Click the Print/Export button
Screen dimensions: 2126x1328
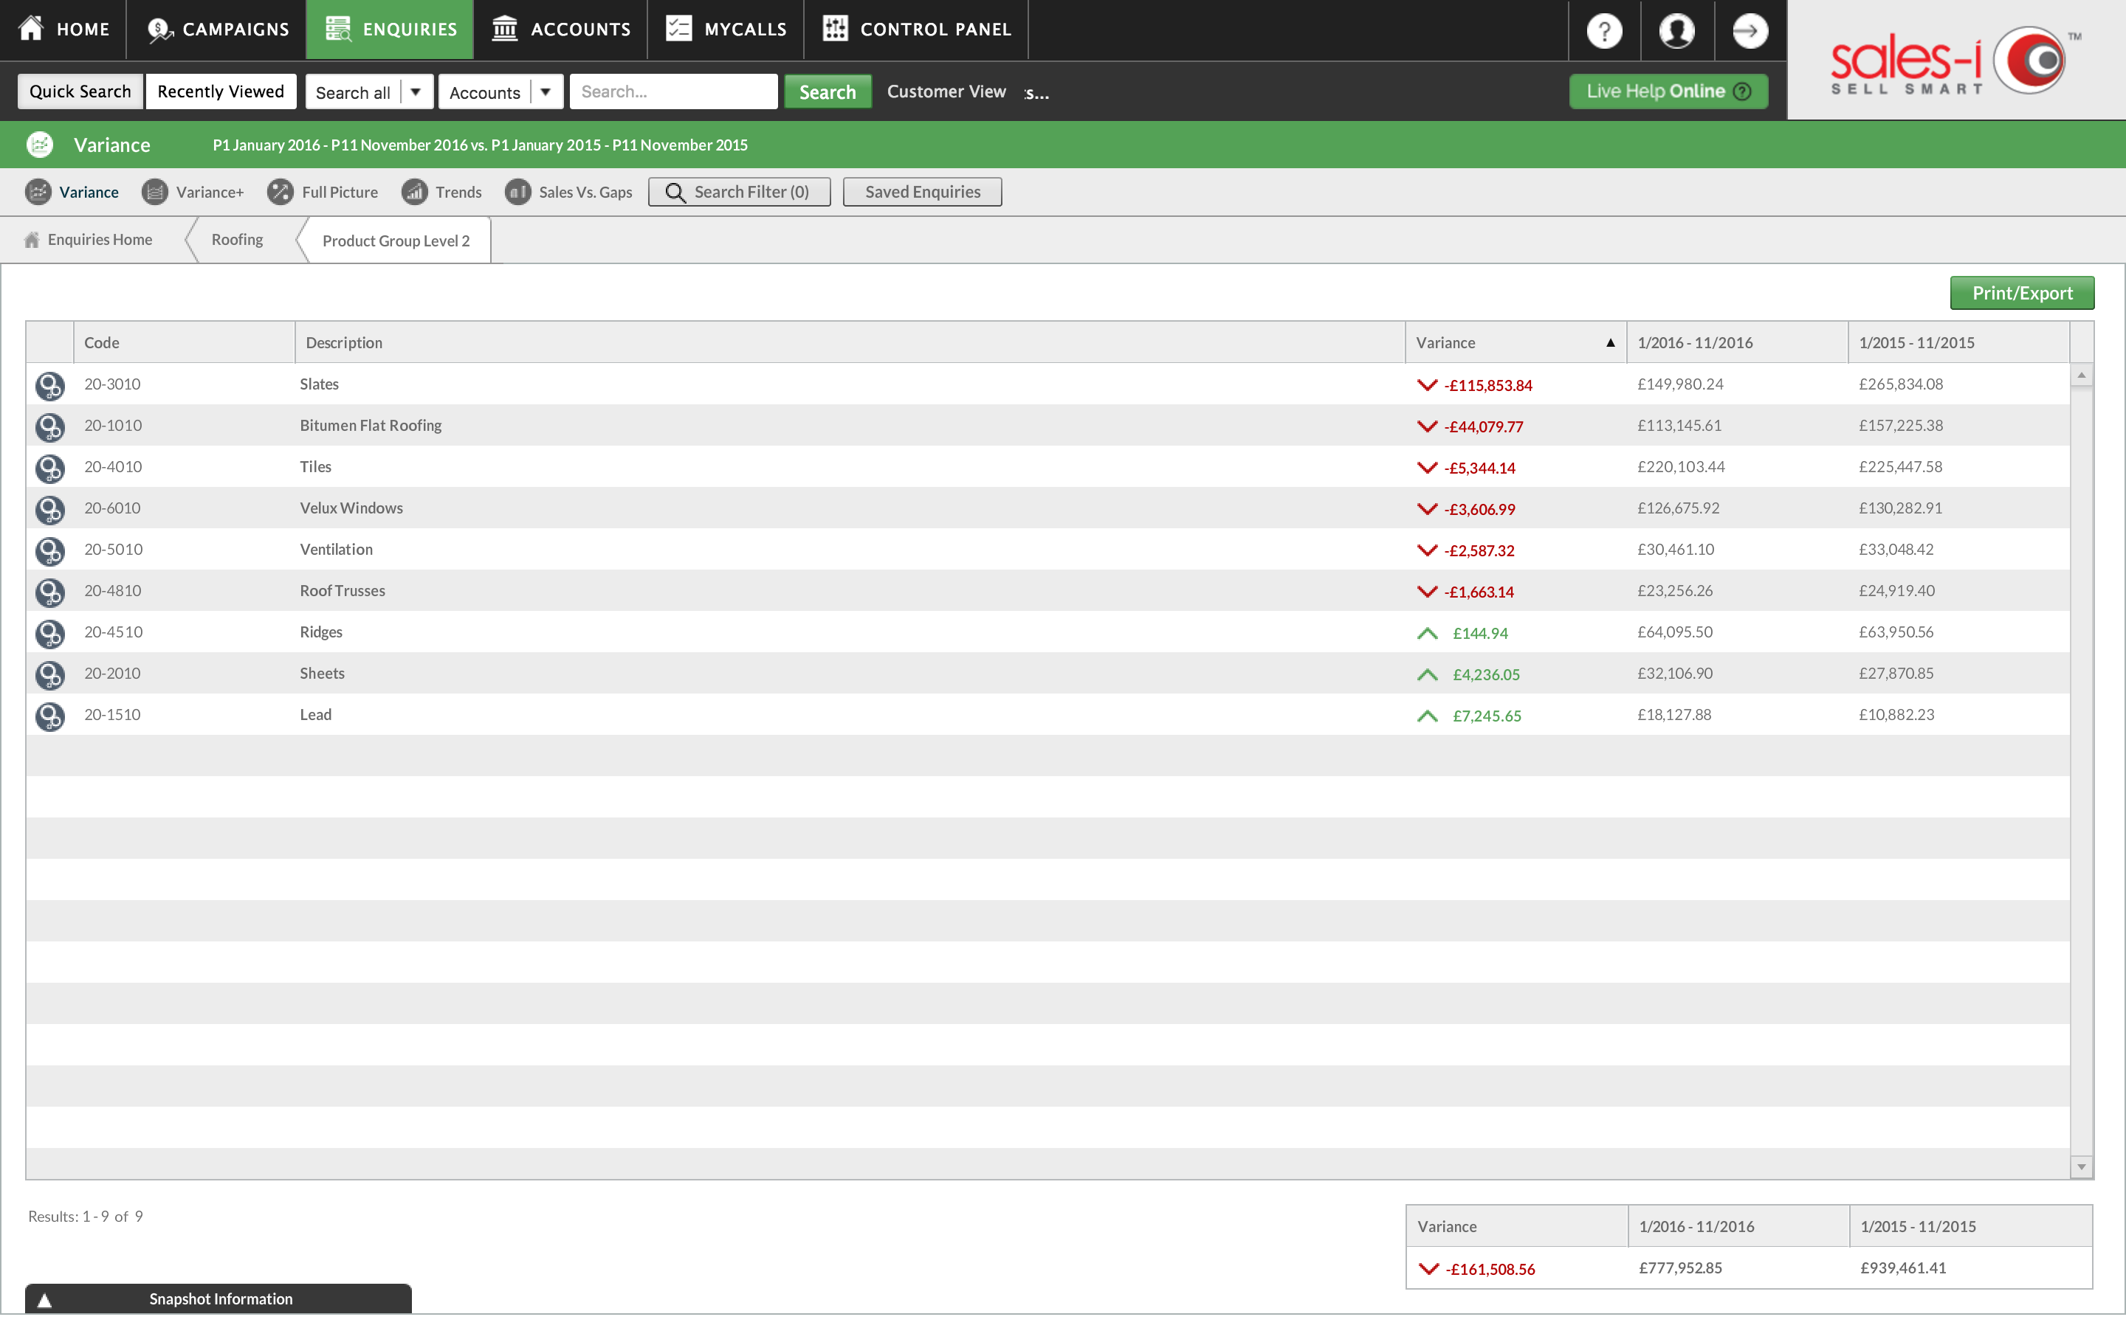(2020, 294)
